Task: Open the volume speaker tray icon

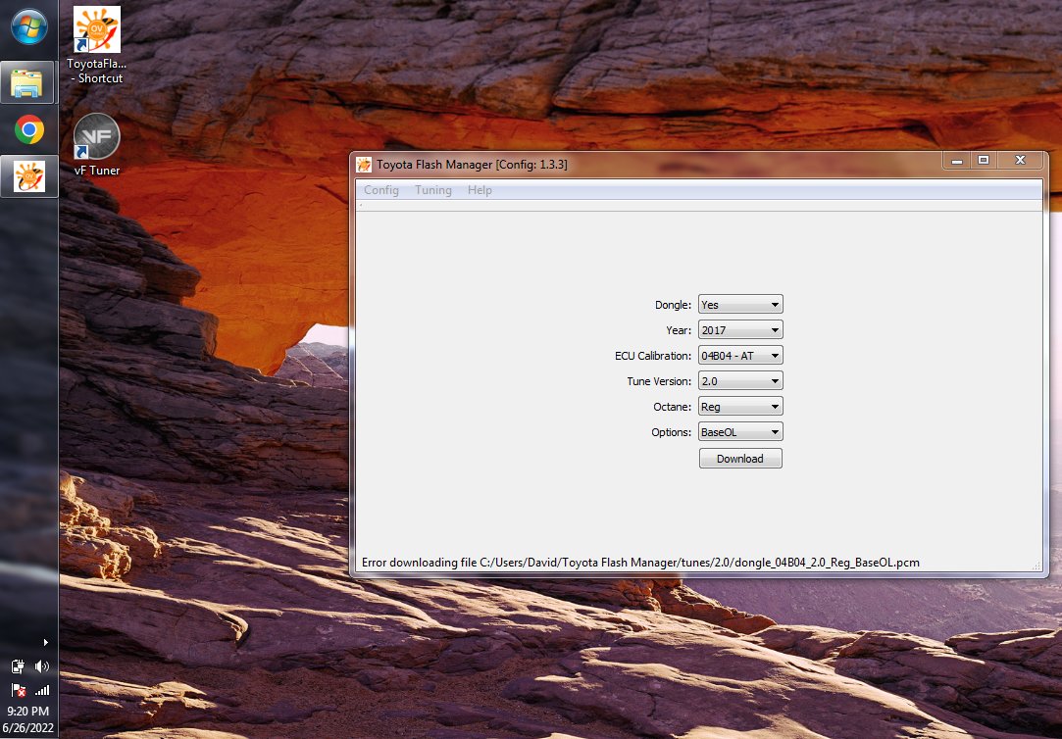Action: [42, 666]
